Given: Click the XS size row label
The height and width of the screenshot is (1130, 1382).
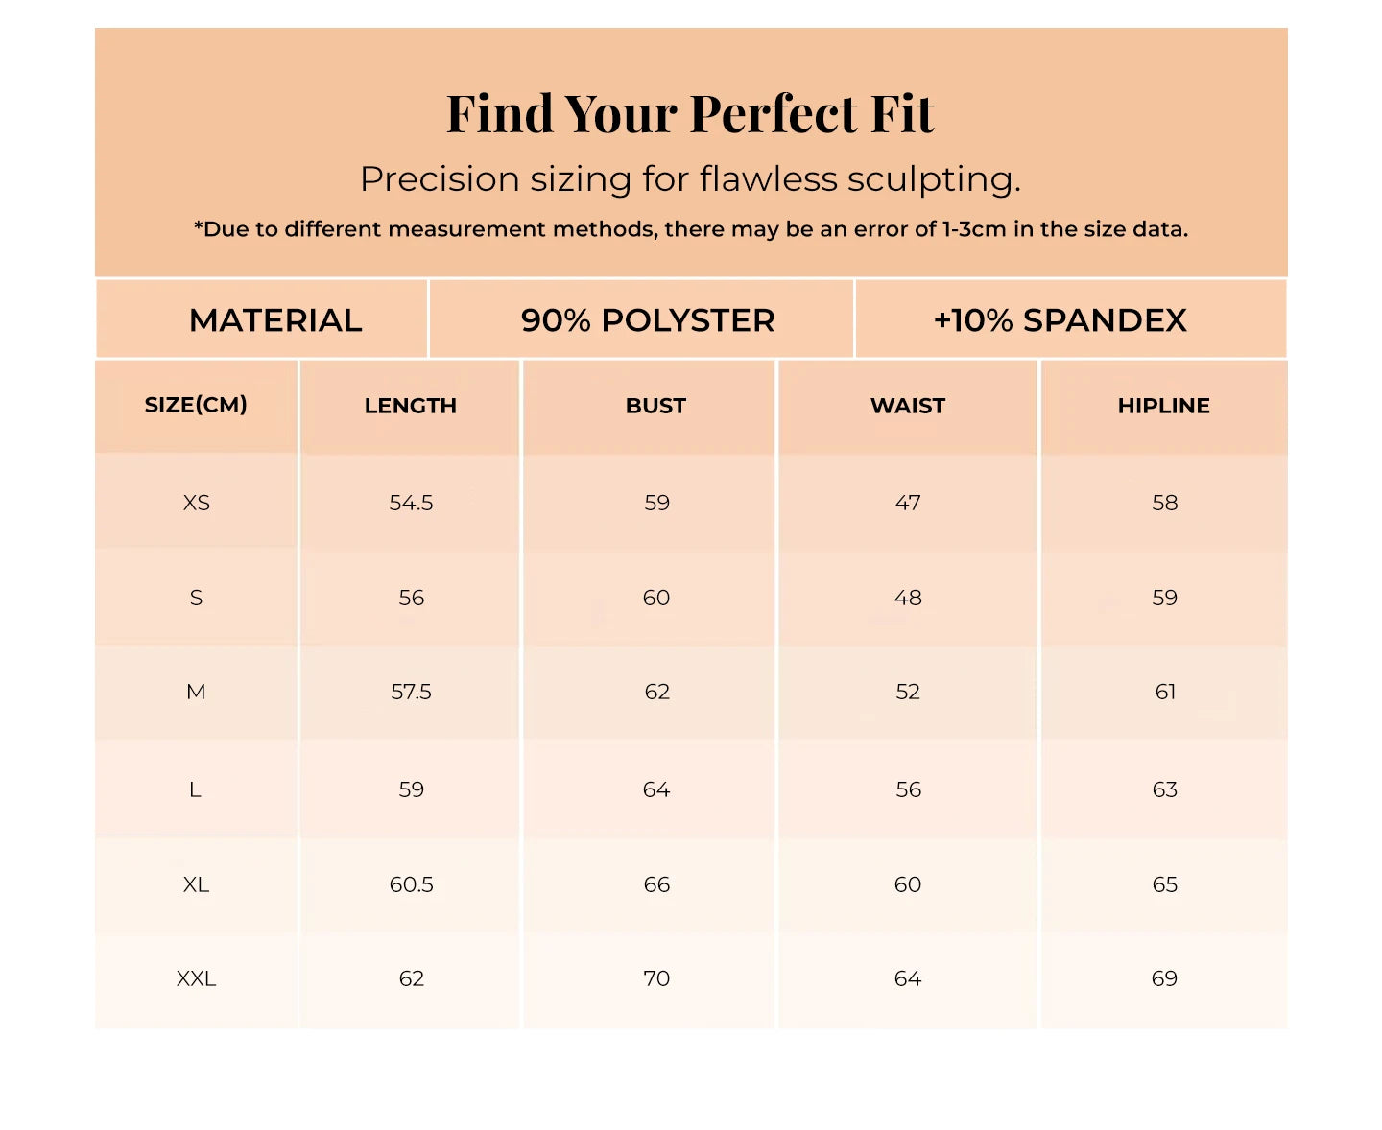Looking at the screenshot, I should point(197,503).
